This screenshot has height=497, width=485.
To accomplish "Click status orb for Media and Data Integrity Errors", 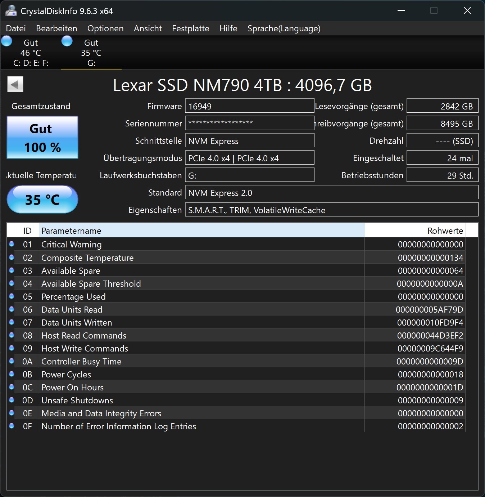I will (x=12, y=413).
